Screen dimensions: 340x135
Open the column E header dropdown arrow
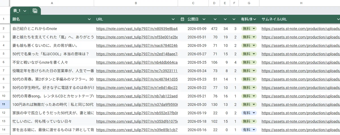(225, 19)
